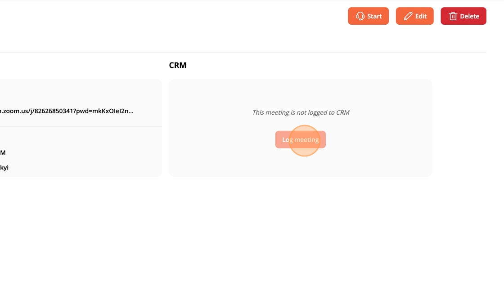Edit this meeting

pyautogui.click(x=414, y=16)
